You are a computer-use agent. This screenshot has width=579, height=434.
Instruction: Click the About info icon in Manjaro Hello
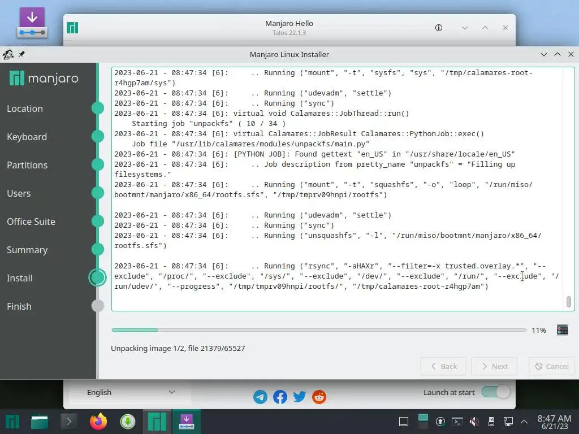pyautogui.click(x=439, y=28)
